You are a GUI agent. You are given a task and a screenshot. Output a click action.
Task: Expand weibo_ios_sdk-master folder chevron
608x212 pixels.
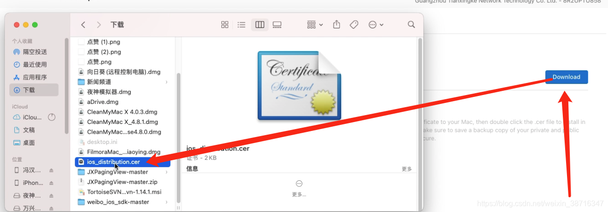point(167,202)
